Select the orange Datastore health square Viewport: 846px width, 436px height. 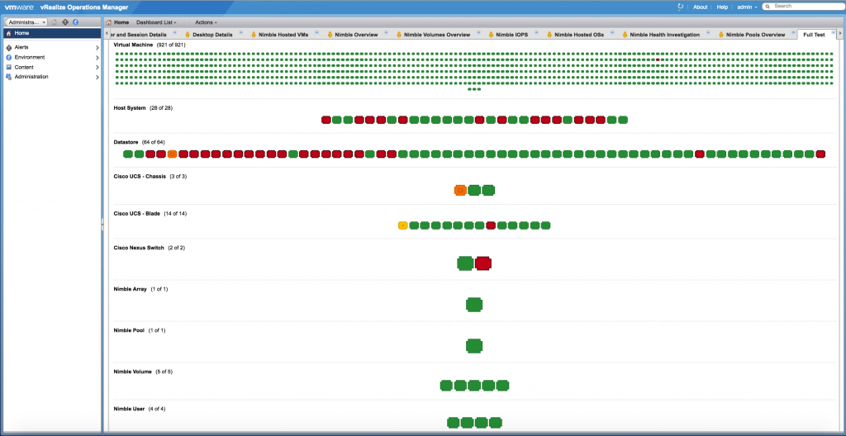coord(172,154)
